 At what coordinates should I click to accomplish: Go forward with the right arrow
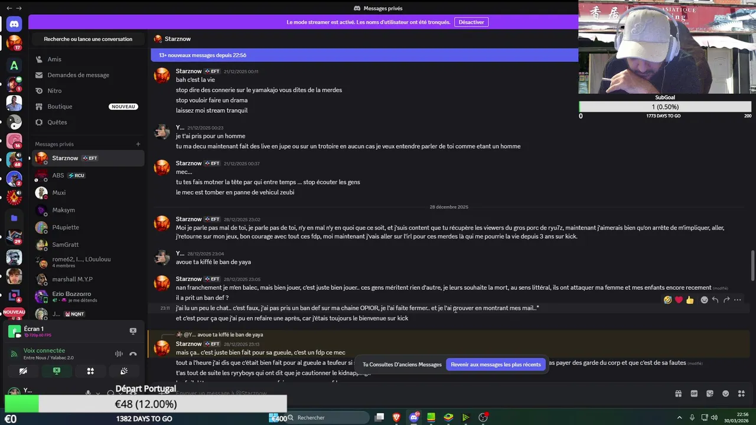[x=19, y=8]
